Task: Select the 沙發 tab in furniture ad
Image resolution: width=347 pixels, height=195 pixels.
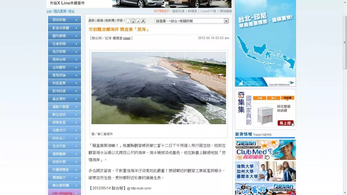Action: tap(260, 98)
